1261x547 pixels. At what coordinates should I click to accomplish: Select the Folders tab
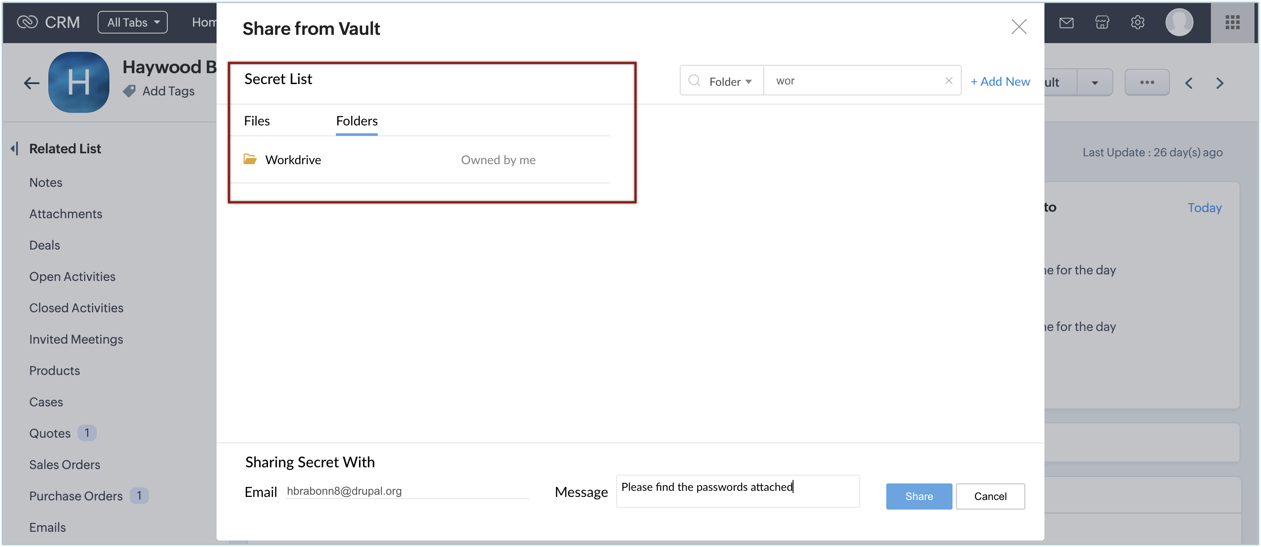[x=356, y=121]
